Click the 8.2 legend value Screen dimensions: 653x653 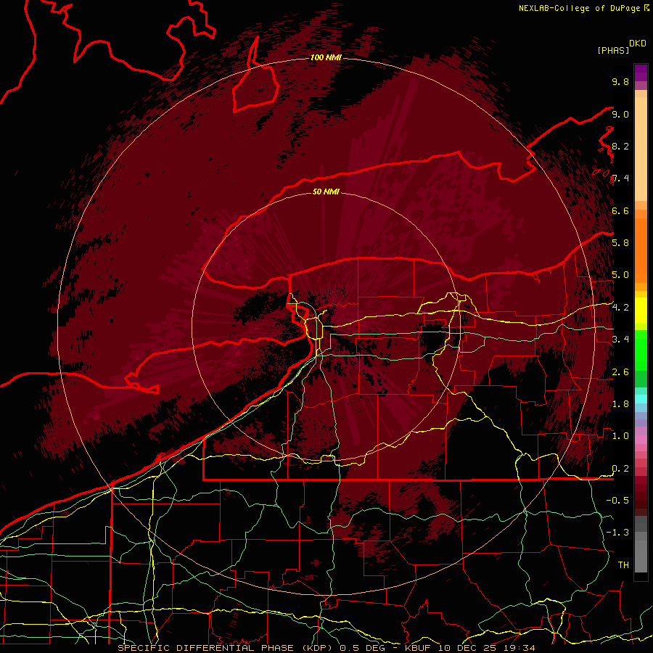[620, 146]
